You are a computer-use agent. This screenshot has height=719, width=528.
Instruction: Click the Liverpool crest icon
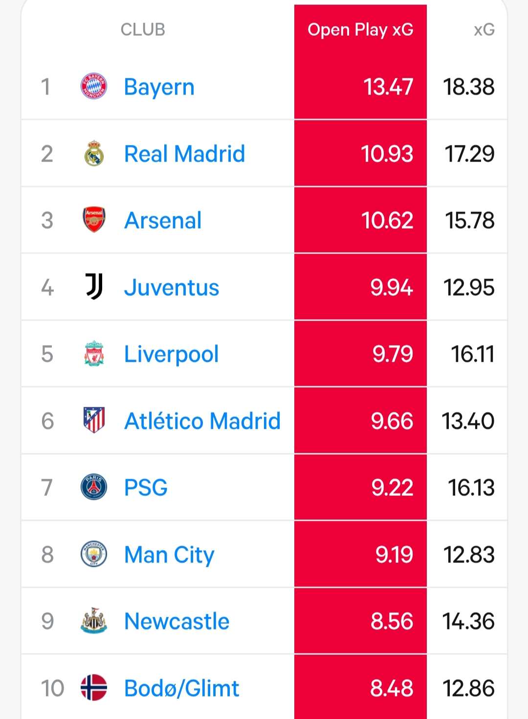(x=94, y=354)
